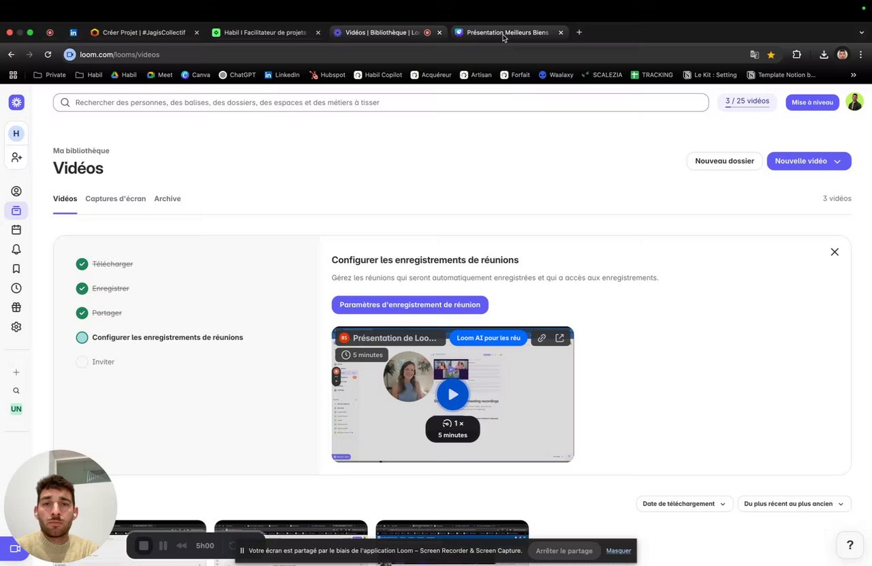Open the bookmark icon in sidebar

coord(16,269)
